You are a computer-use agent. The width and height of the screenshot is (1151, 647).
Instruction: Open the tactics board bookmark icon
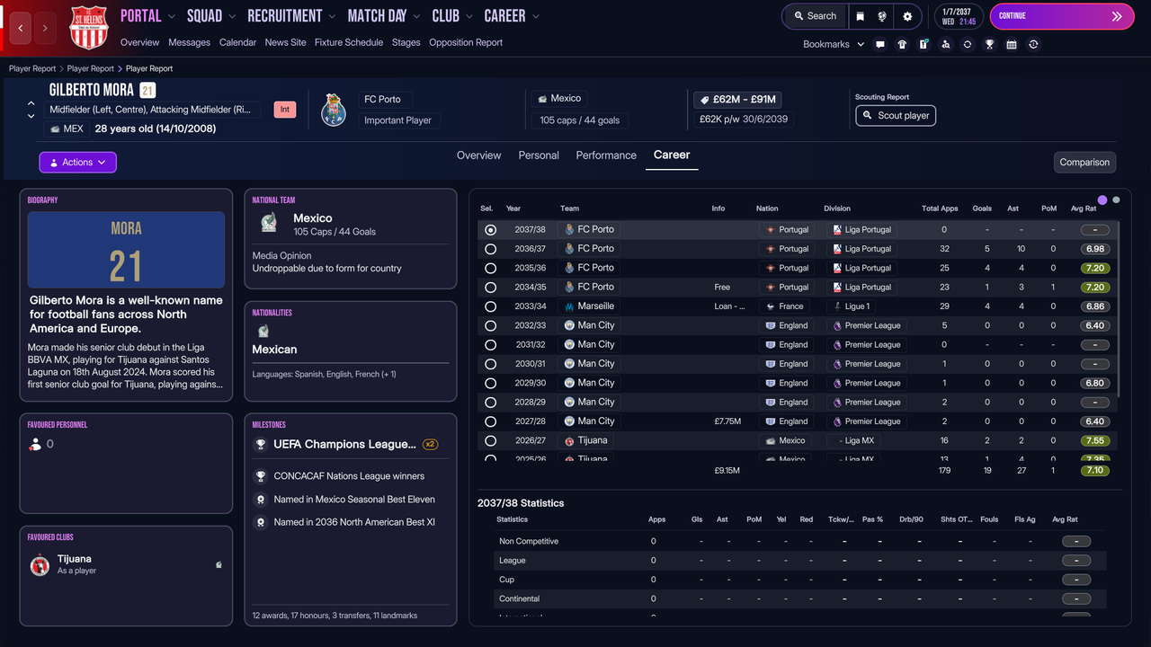pyautogui.click(x=923, y=44)
